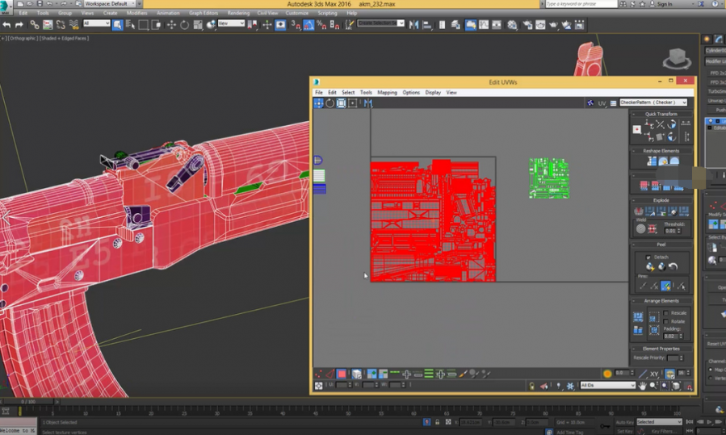Viewport: 726px width, 435px height.
Task: Click the search keyword or phrase field
Action: (581, 4)
